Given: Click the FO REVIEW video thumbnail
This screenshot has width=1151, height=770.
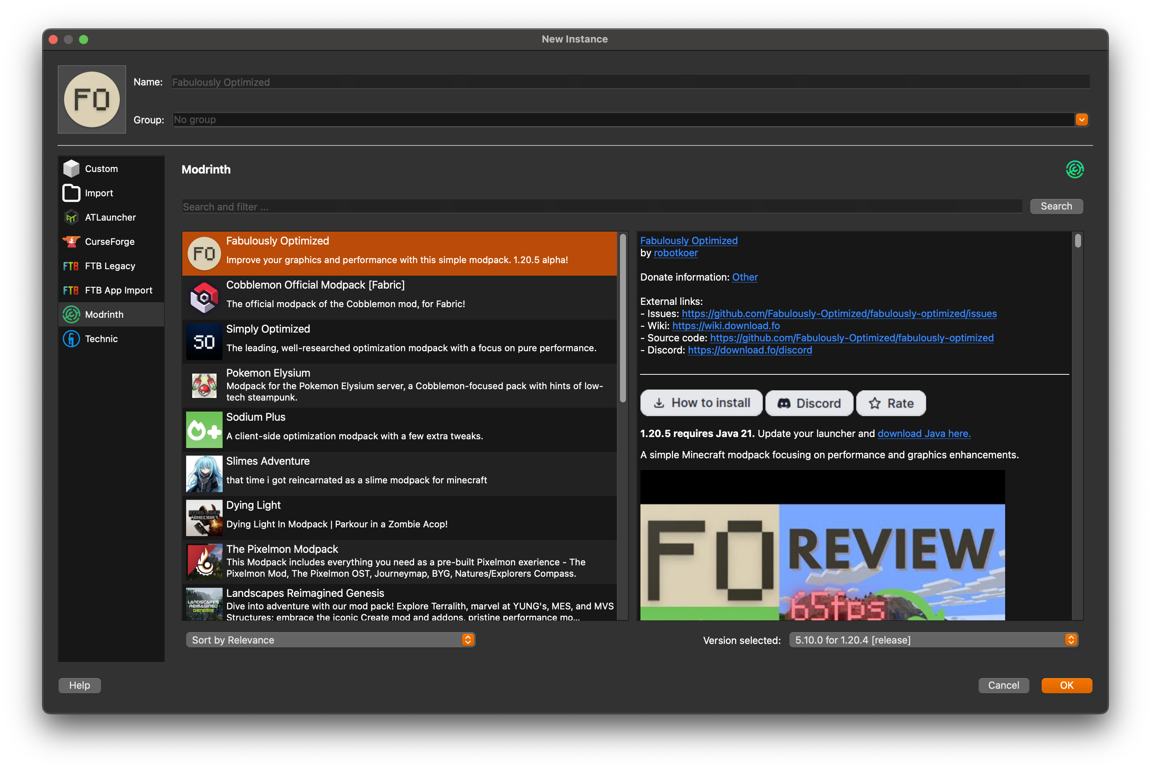Looking at the screenshot, I should tap(822, 545).
